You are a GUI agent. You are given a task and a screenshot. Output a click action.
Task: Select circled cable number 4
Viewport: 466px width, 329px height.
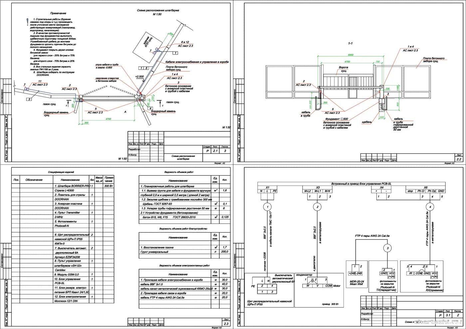tap(430, 207)
